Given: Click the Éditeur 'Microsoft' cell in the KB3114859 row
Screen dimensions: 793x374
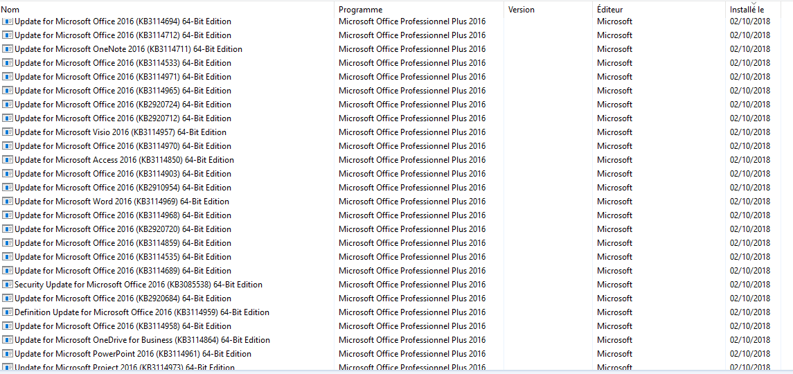Looking at the screenshot, I should pyautogui.click(x=614, y=242).
